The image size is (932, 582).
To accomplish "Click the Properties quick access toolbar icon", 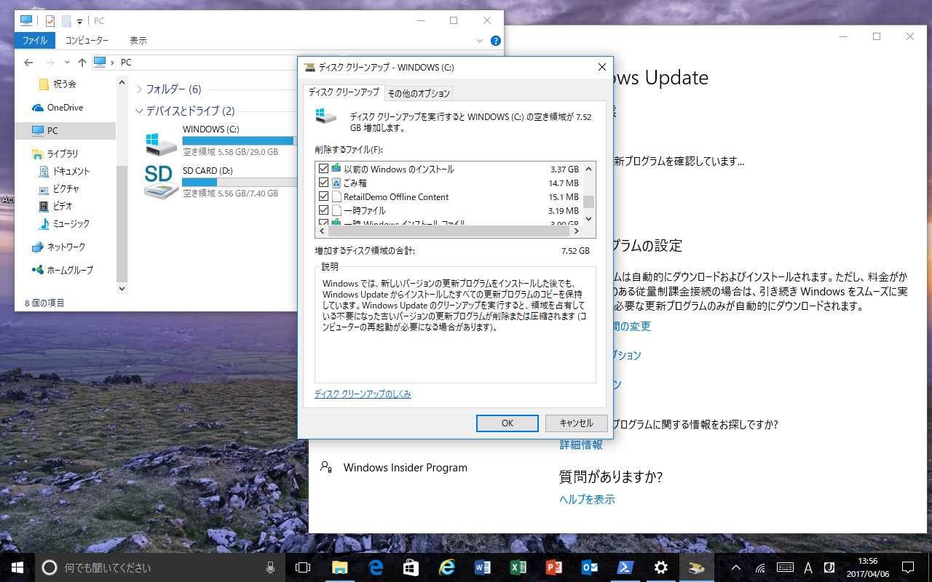I will (x=50, y=21).
